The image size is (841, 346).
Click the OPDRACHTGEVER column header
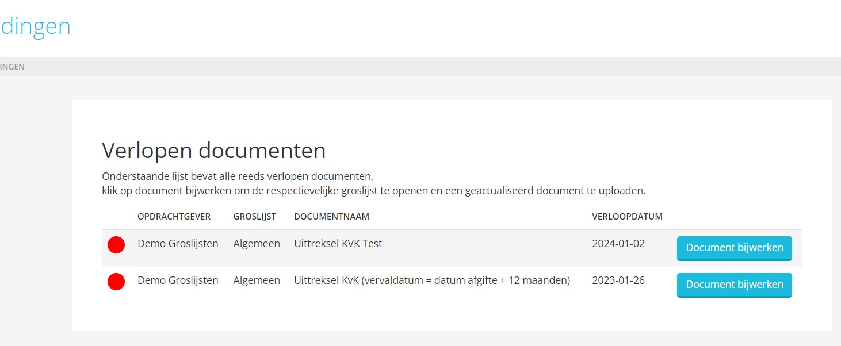174,217
